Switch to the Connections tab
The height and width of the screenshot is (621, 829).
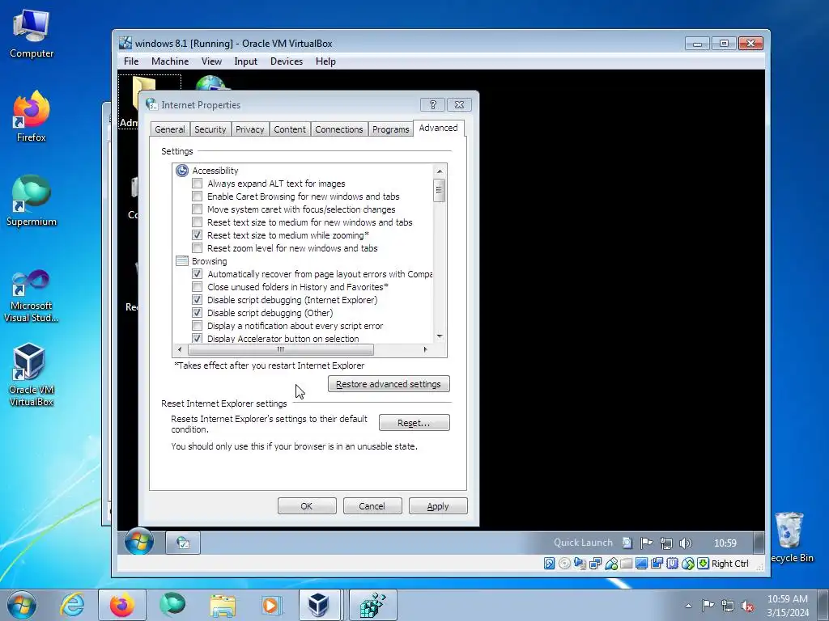point(339,129)
